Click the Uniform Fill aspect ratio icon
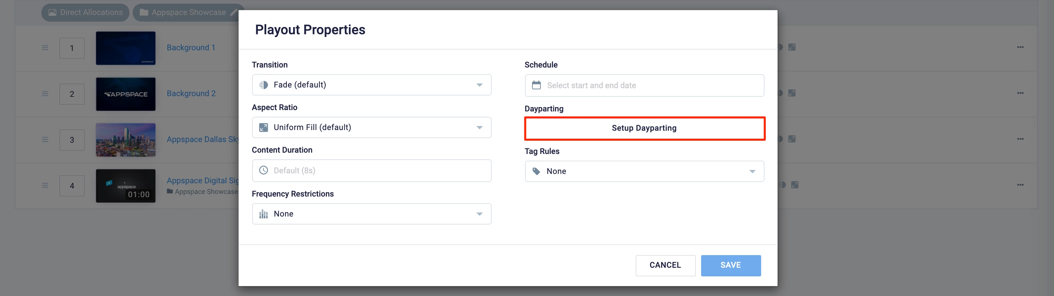Image resolution: width=1054 pixels, height=296 pixels. click(x=263, y=128)
